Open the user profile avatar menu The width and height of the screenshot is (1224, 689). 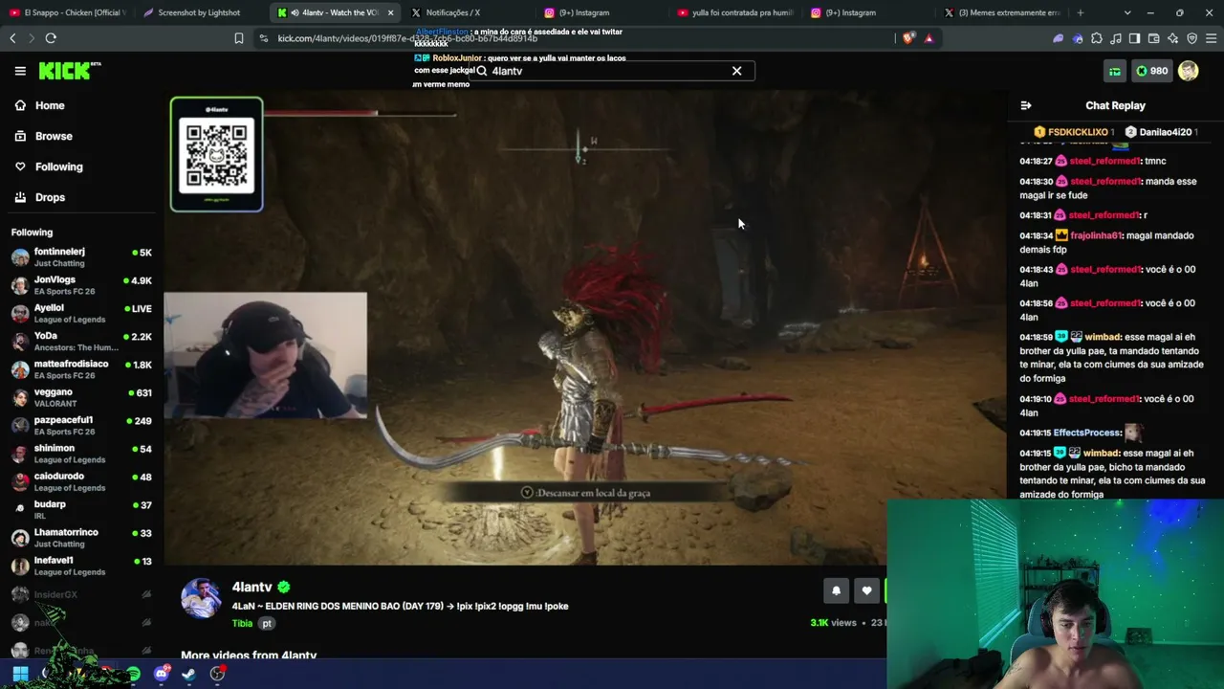[x=1189, y=71]
